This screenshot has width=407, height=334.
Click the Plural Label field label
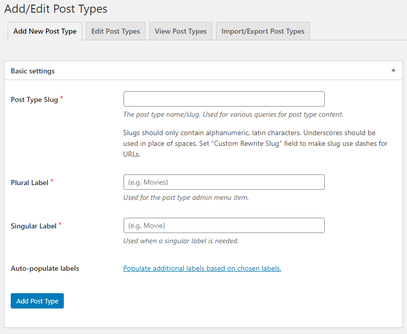coord(30,183)
